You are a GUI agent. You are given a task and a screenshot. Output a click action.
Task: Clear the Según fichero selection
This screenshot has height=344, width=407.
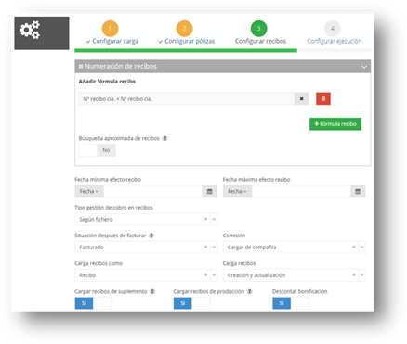205,219
